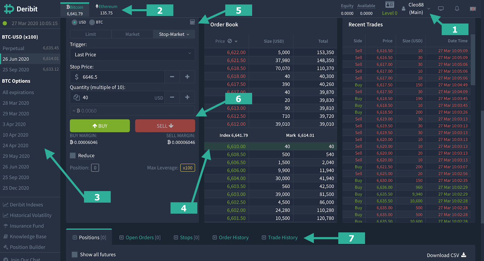Open 29 May 2020 options expiry
The width and height of the screenshot is (484, 261).
coord(16,156)
